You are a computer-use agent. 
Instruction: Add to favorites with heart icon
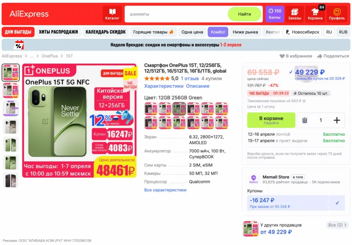[x=282, y=56]
